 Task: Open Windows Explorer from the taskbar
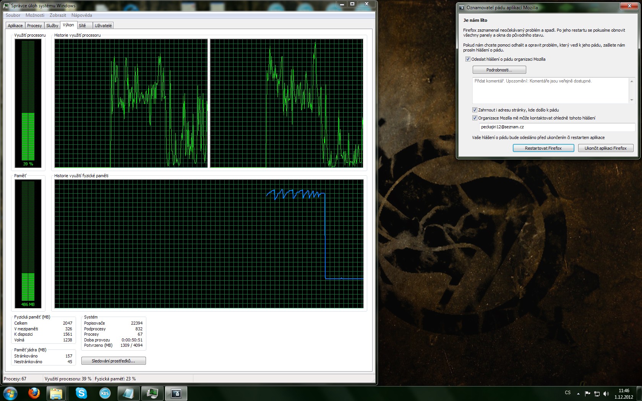click(57, 393)
